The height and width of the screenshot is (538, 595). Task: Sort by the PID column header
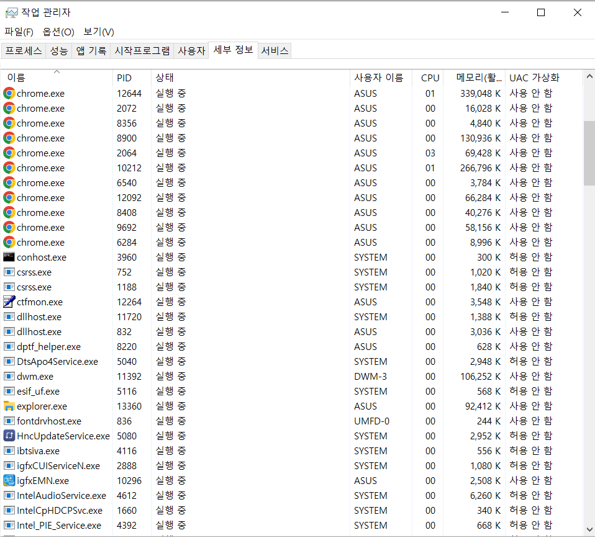[x=132, y=78]
